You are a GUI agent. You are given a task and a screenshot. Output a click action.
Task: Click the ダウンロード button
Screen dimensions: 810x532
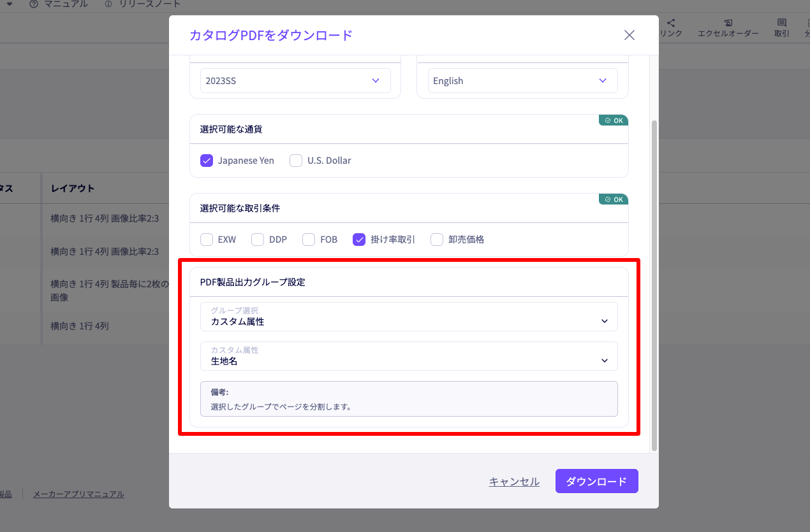tap(596, 482)
